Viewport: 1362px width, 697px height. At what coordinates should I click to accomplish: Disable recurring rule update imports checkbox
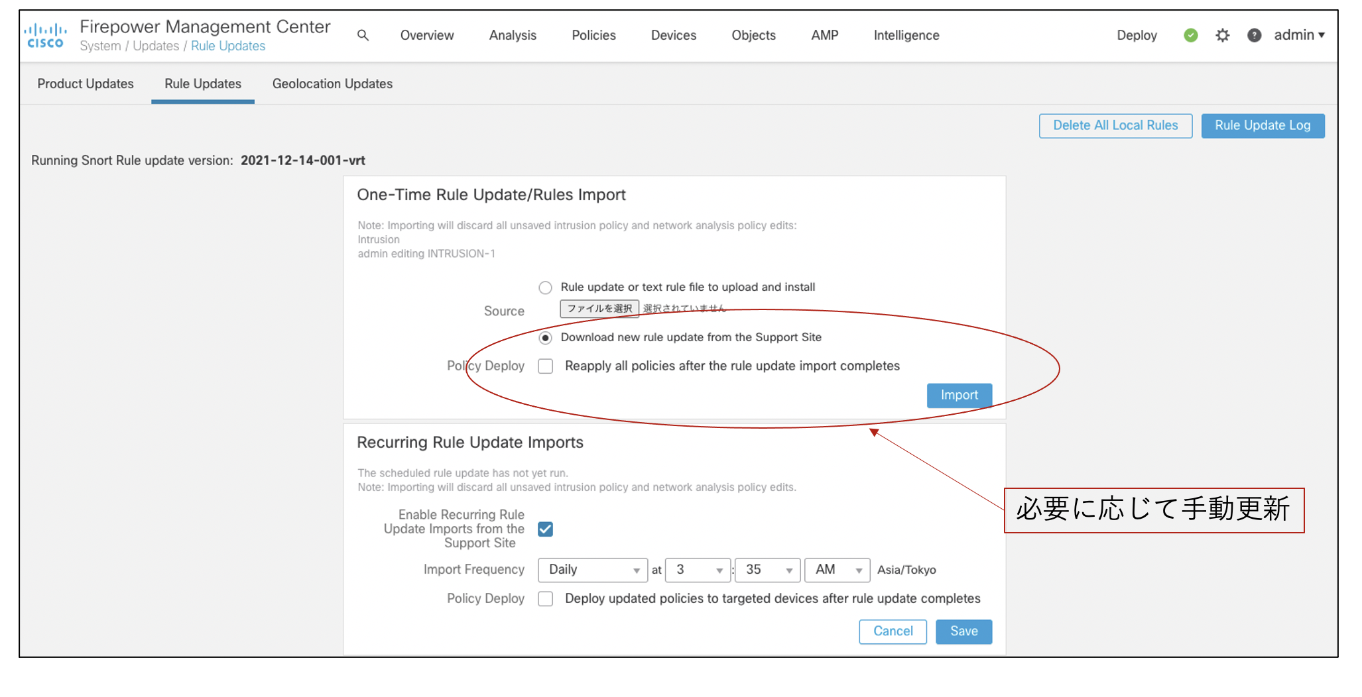click(x=545, y=529)
